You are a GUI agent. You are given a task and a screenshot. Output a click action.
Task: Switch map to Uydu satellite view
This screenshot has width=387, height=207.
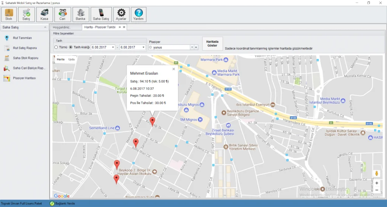[71, 60]
